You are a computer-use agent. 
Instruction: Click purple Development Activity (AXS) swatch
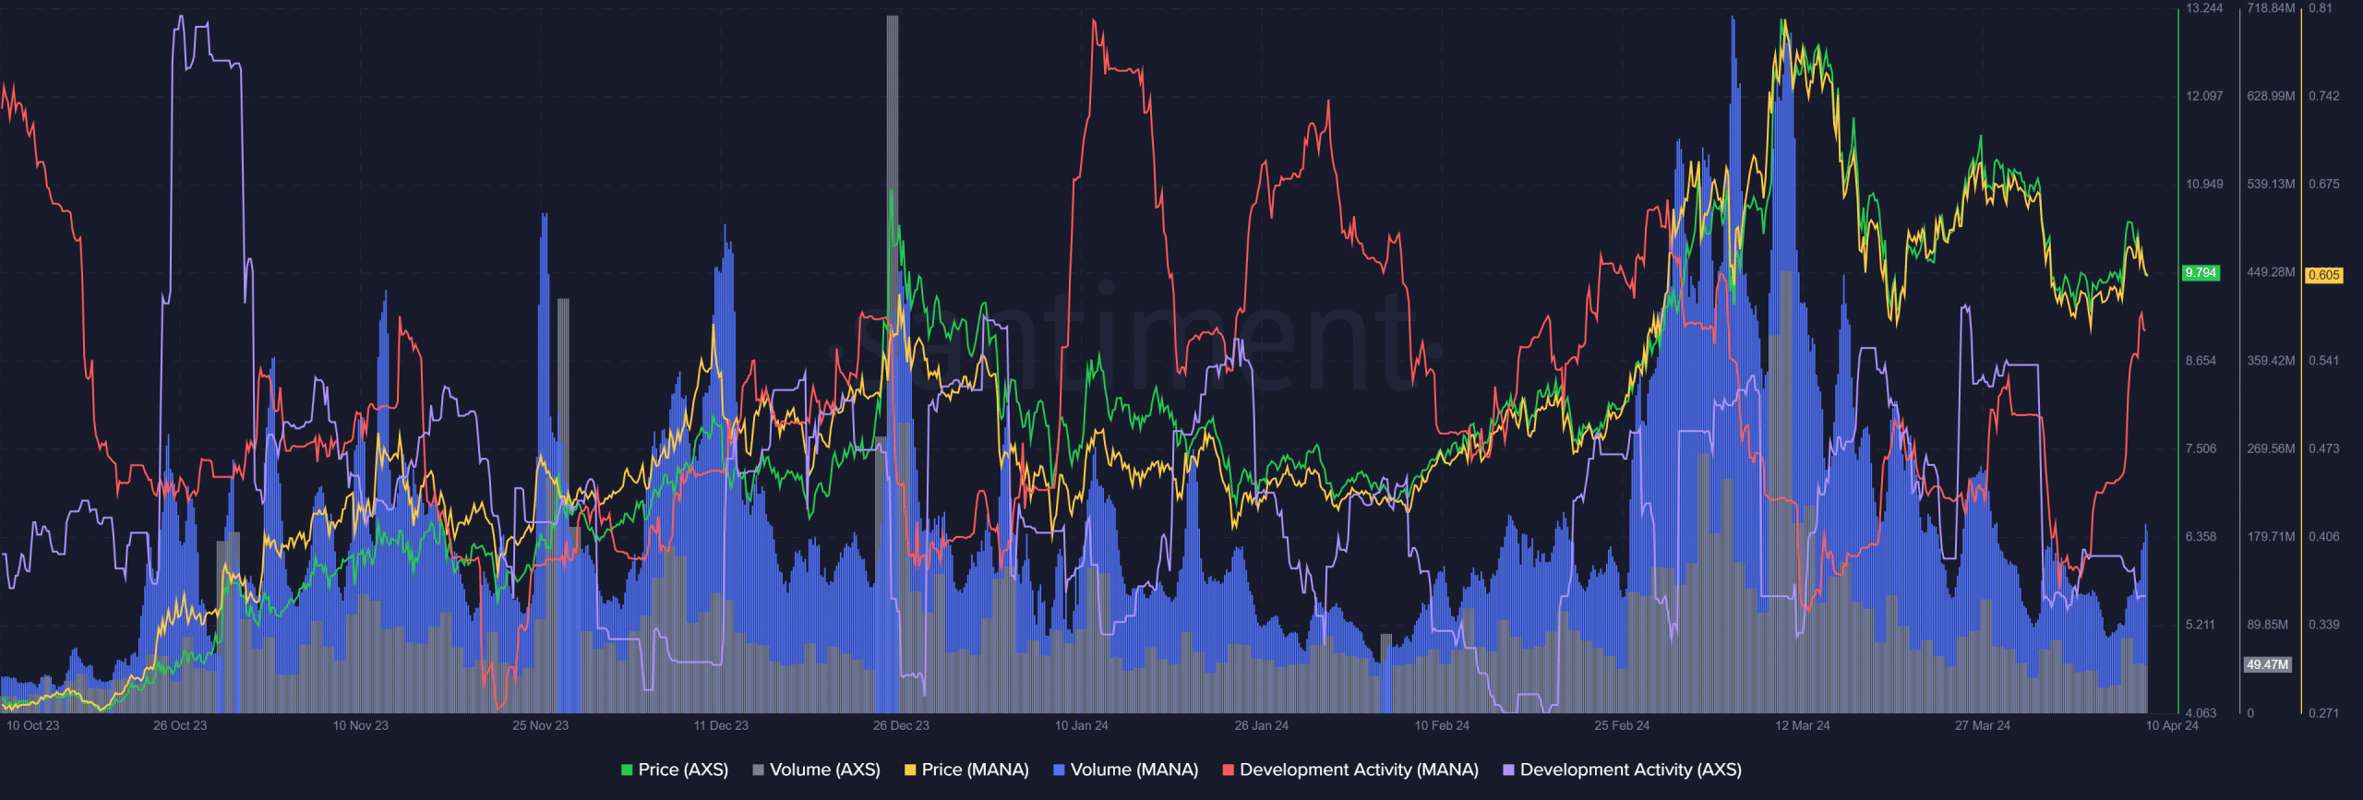pos(1508,770)
